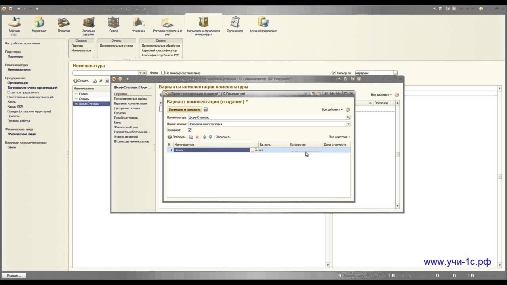
Task: Open the Наименование dropdown in the form
Action: point(349,124)
